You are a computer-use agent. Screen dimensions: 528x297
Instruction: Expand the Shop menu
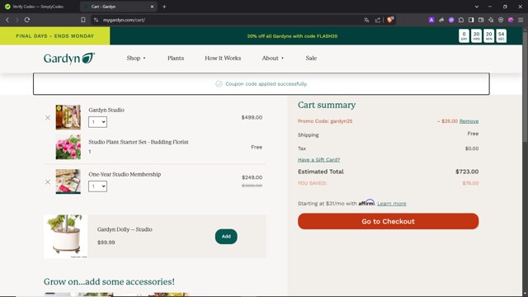(x=136, y=58)
